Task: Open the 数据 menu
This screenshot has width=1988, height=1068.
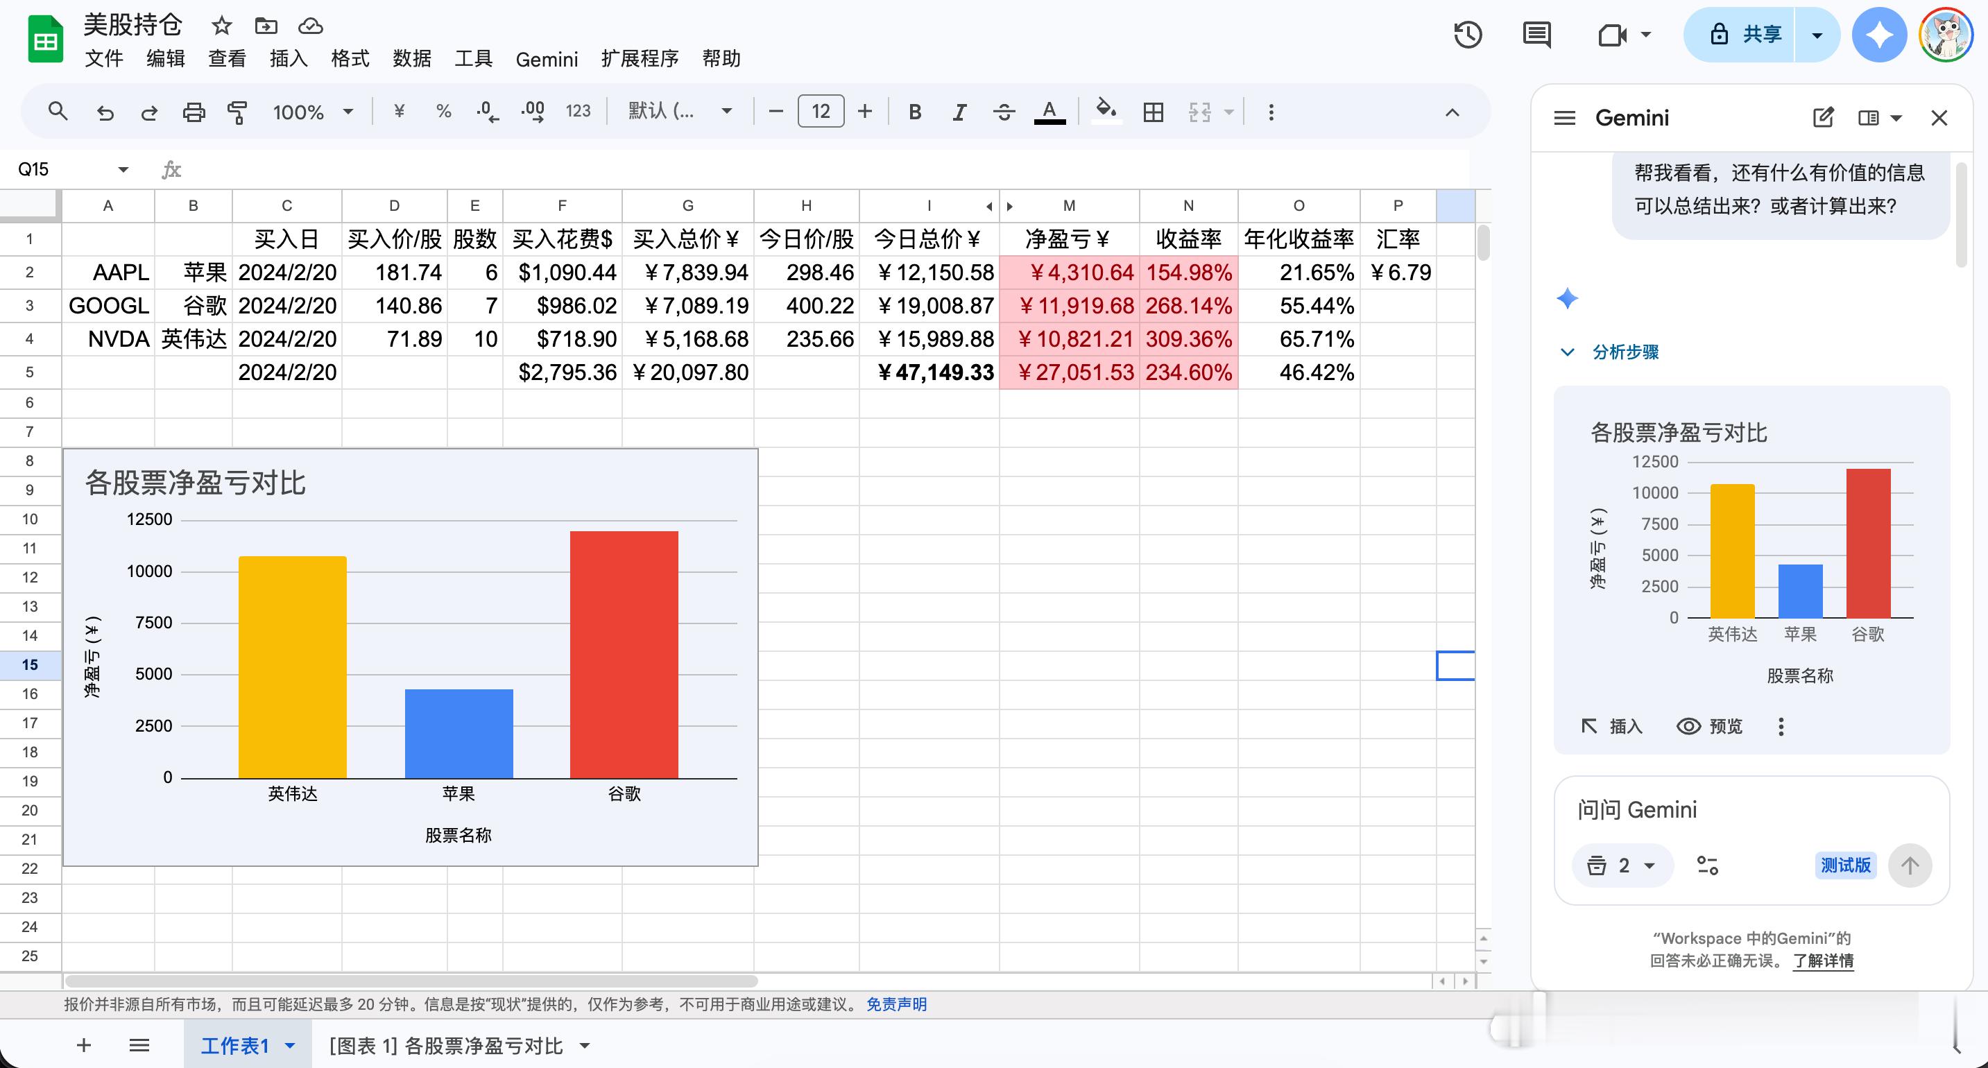Action: (x=412, y=60)
